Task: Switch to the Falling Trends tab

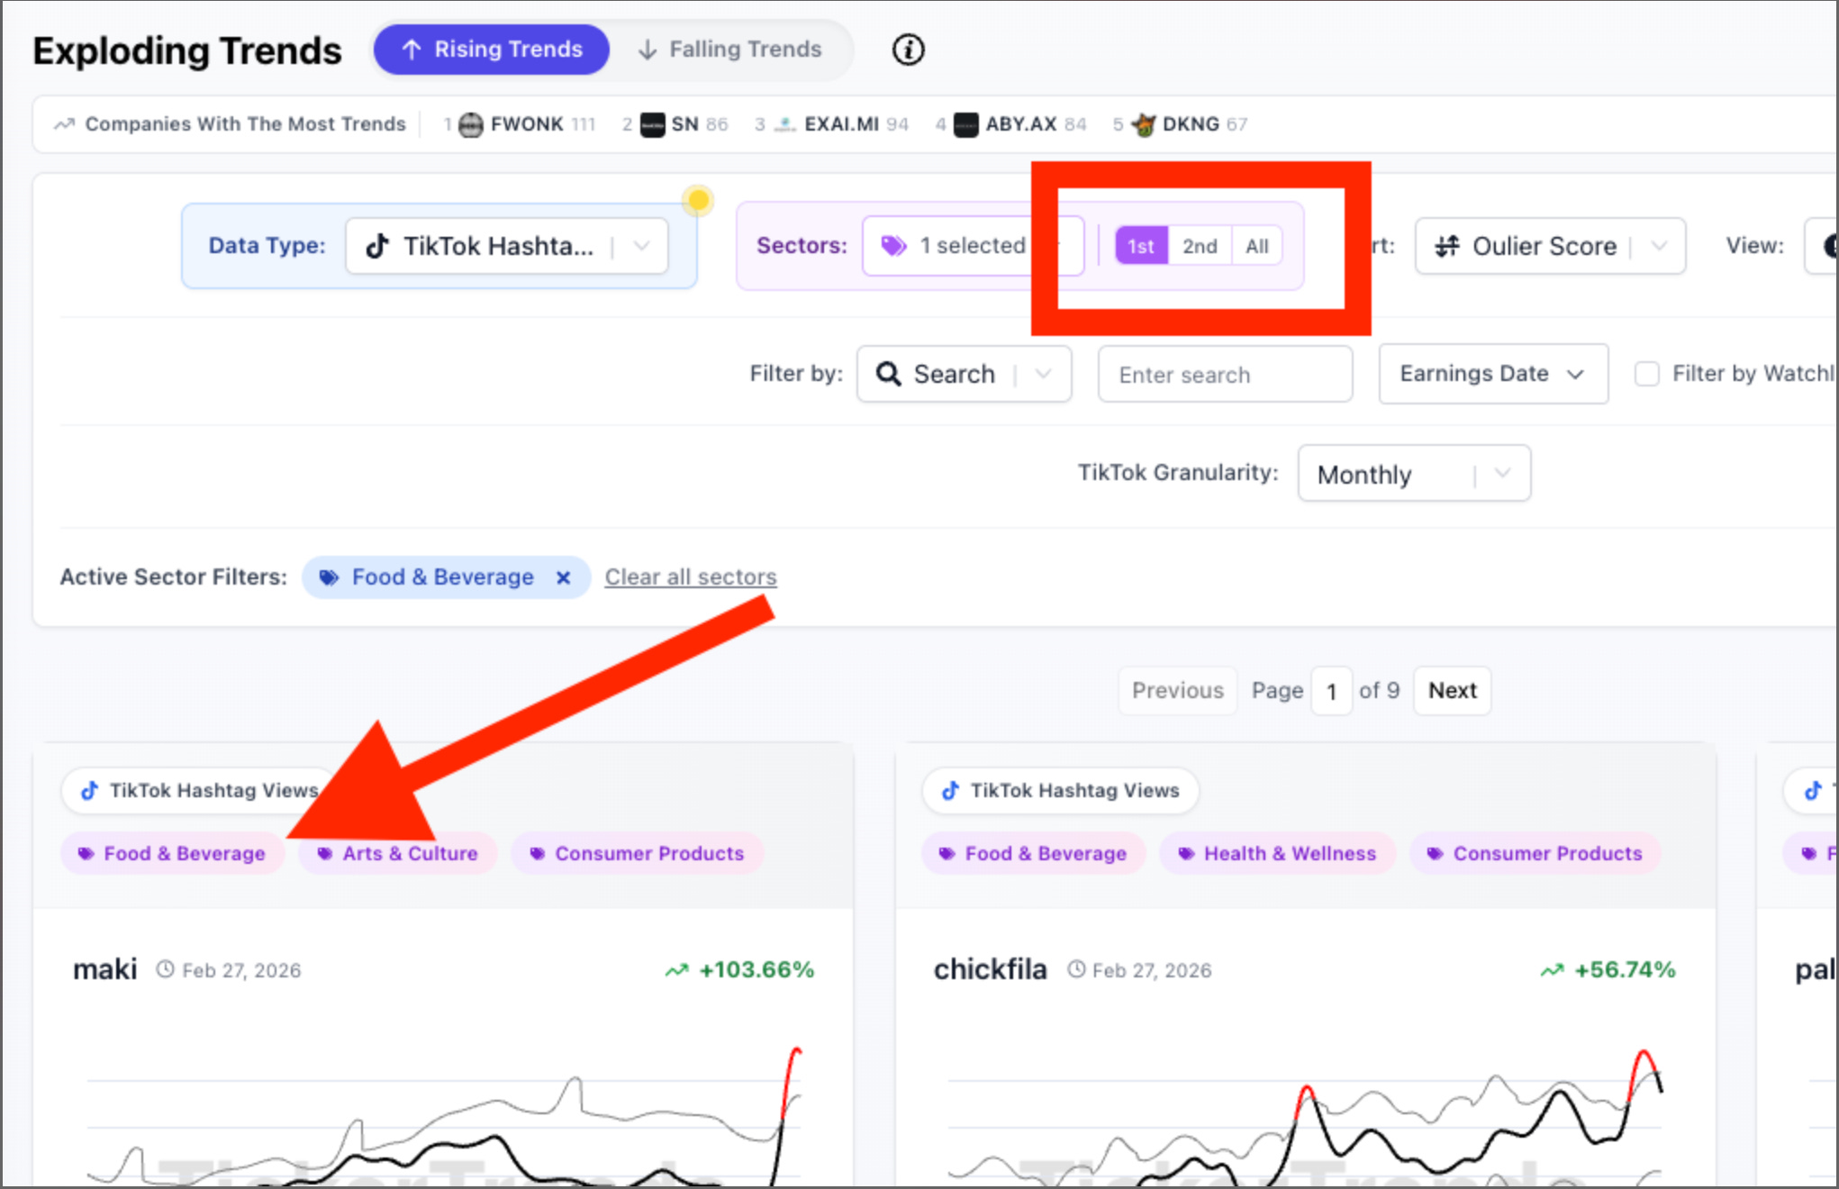Action: (730, 50)
